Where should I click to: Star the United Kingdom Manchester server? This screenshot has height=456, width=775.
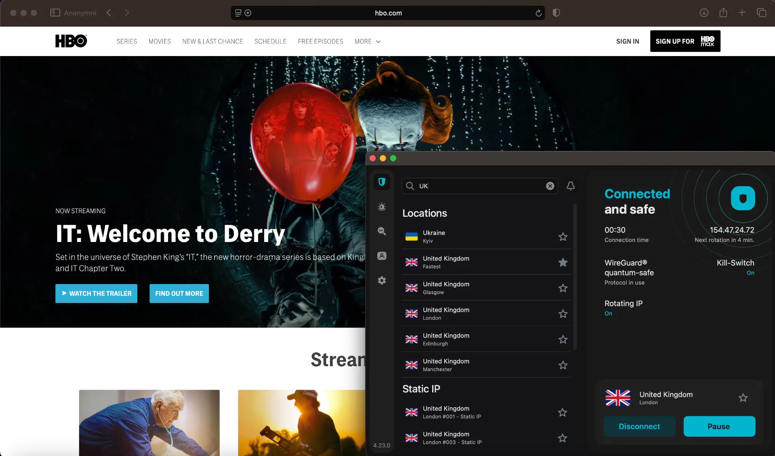point(563,365)
